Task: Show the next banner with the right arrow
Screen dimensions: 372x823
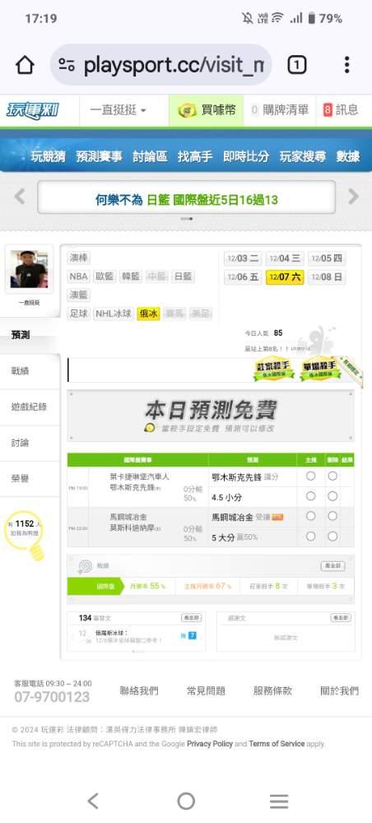Action: pos(354,197)
